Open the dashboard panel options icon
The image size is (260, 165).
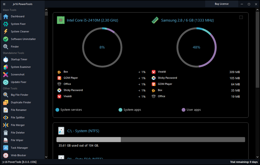[x=241, y=17]
